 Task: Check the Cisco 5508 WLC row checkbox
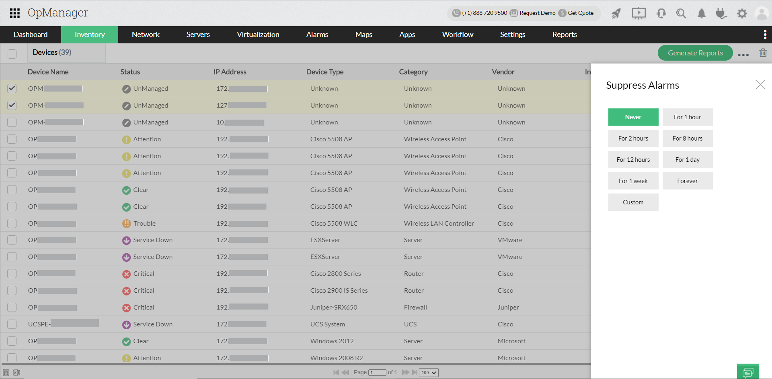point(12,223)
